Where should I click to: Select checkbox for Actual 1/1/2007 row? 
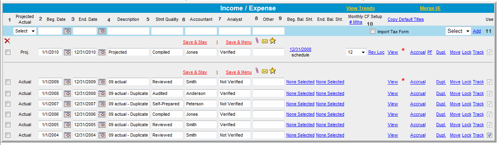(x=8, y=104)
